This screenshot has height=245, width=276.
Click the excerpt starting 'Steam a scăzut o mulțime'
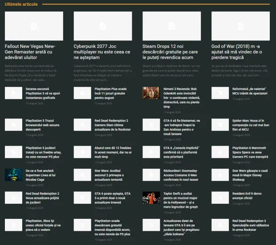tap(171, 71)
